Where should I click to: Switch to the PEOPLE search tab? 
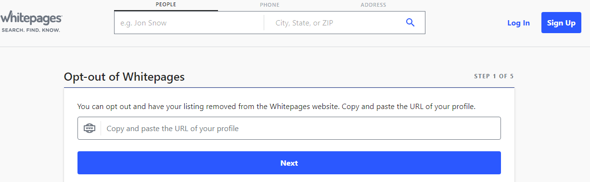tap(166, 5)
